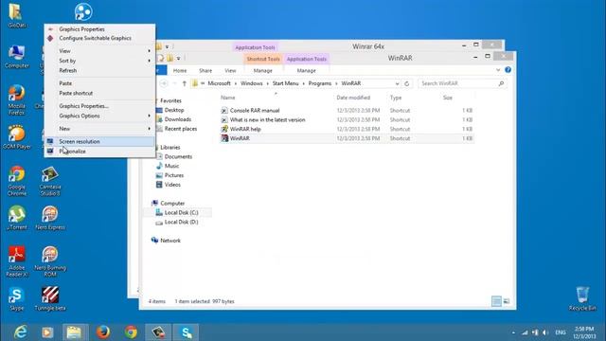Screen dimensions: 606x341
Task: Choose Personalize from context menu
Action: (x=99, y=152)
